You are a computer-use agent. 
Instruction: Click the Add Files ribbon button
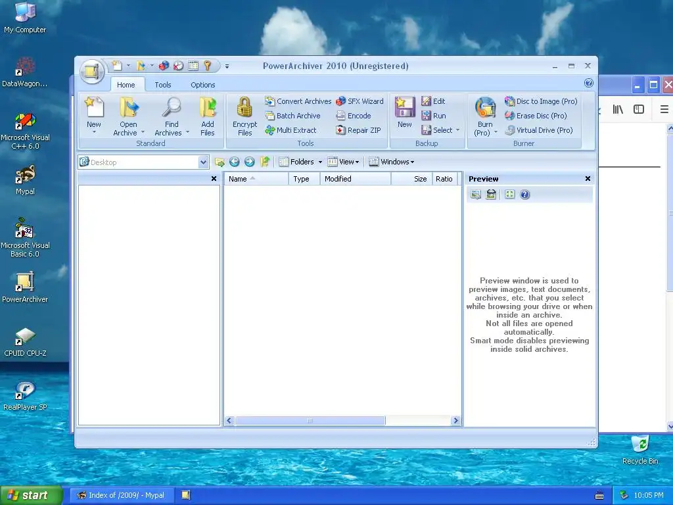207,116
